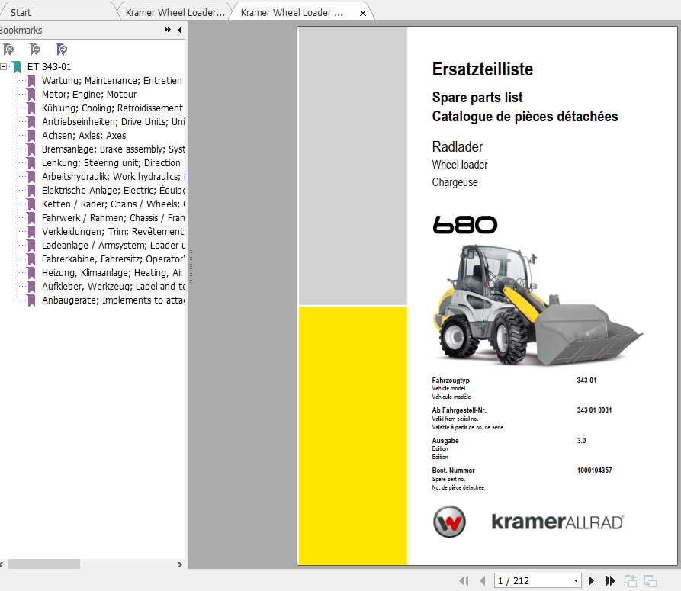Viewport: 681px width, 591px height.
Task: Click bookmark icon beside Motor; Engine
Action: click(31, 95)
